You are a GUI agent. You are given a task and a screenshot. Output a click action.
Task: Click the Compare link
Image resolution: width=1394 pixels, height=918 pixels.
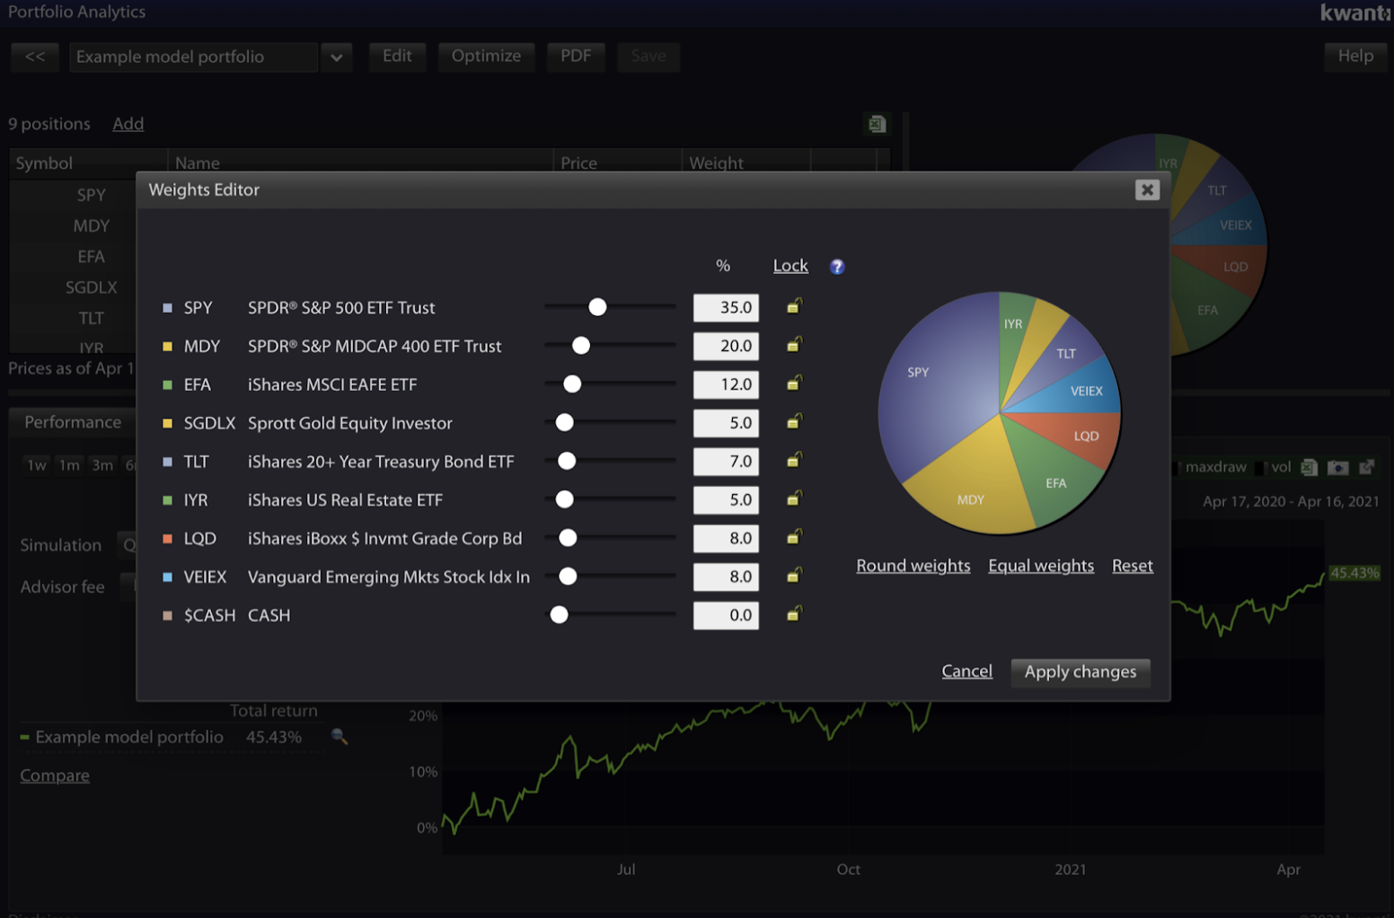pyautogui.click(x=55, y=775)
